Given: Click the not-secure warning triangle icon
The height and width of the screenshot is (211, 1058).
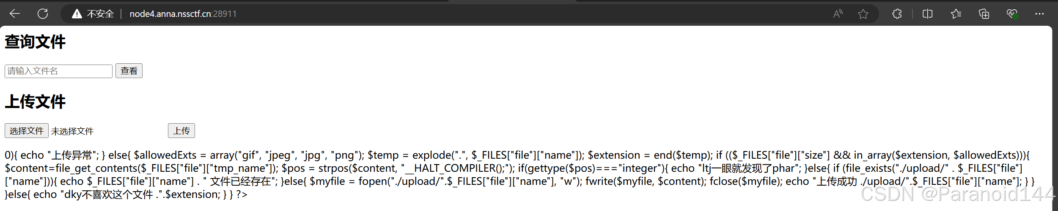Looking at the screenshot, I should (77, 14).
